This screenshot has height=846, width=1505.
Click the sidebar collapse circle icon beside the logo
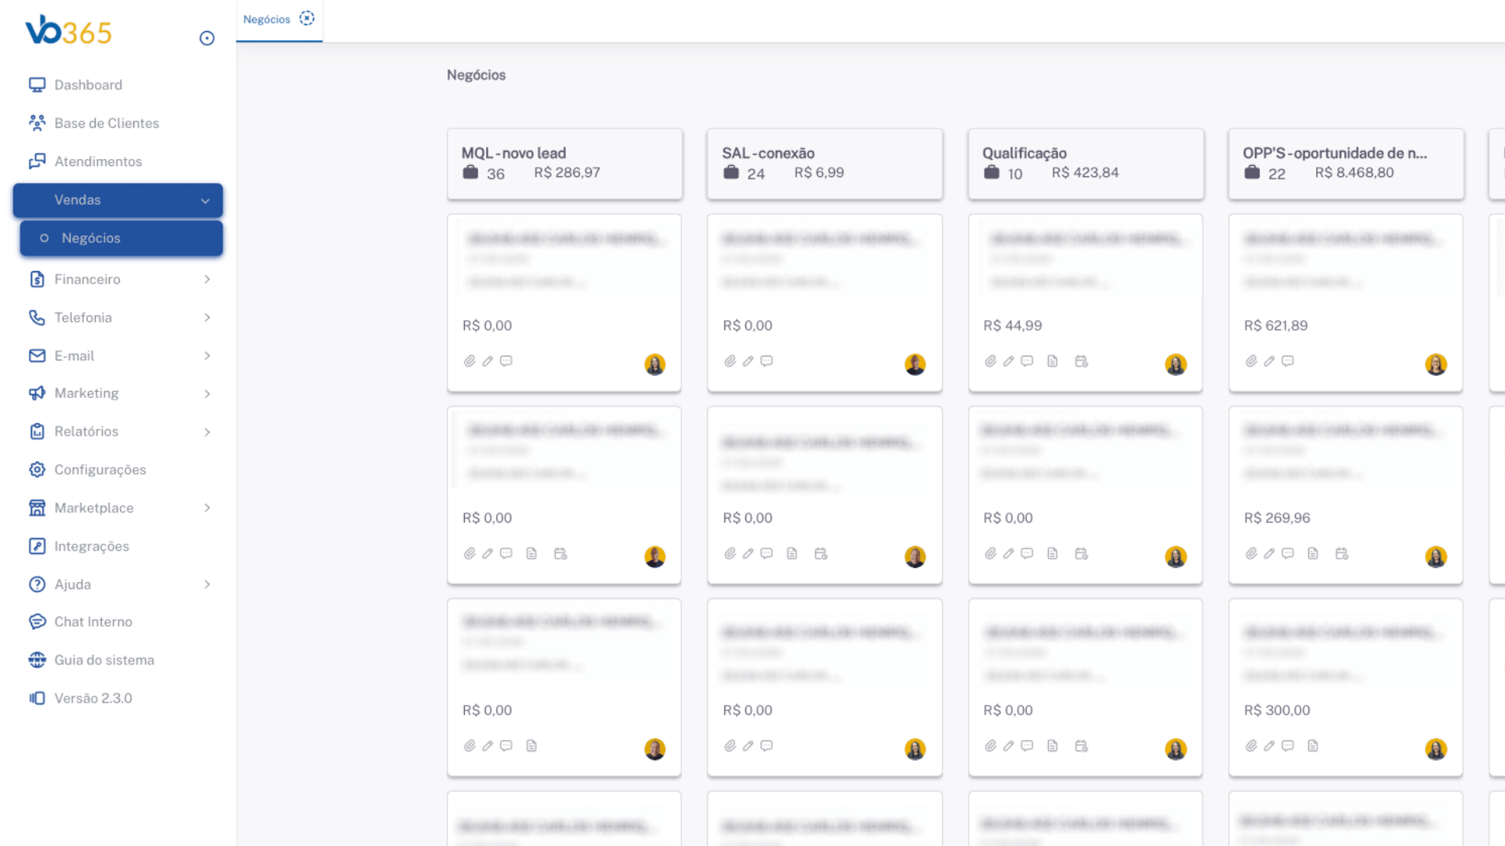pos(207,38)
